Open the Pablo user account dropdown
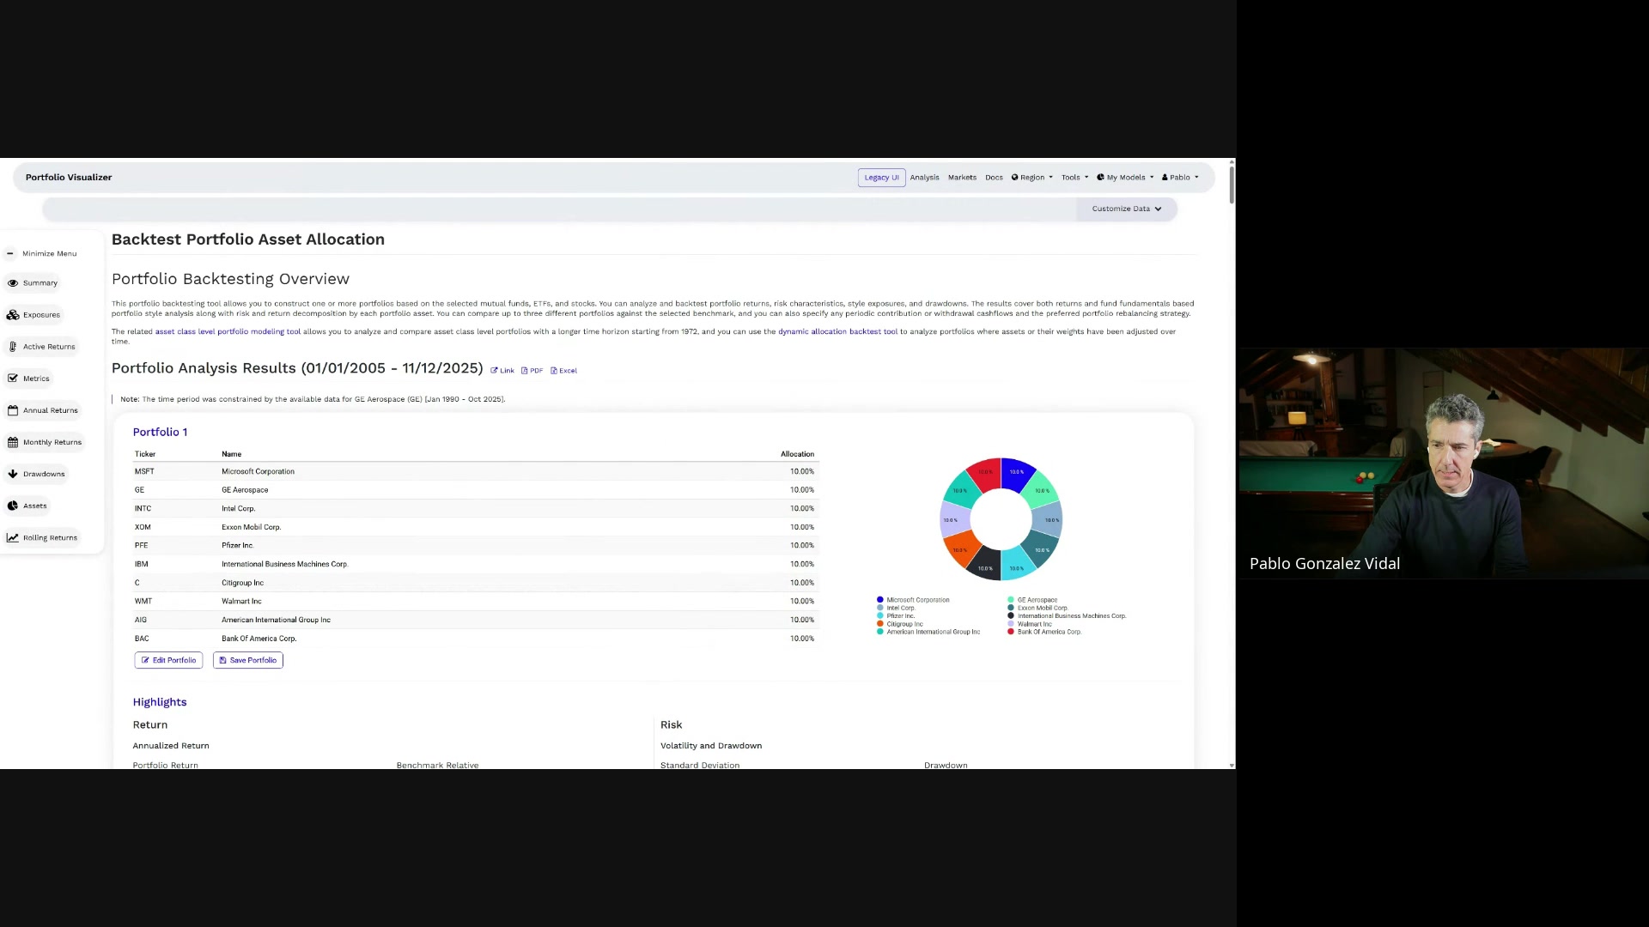This screenshot has width=1649, height=927. pyautogui.click(x=1180, y=178)
